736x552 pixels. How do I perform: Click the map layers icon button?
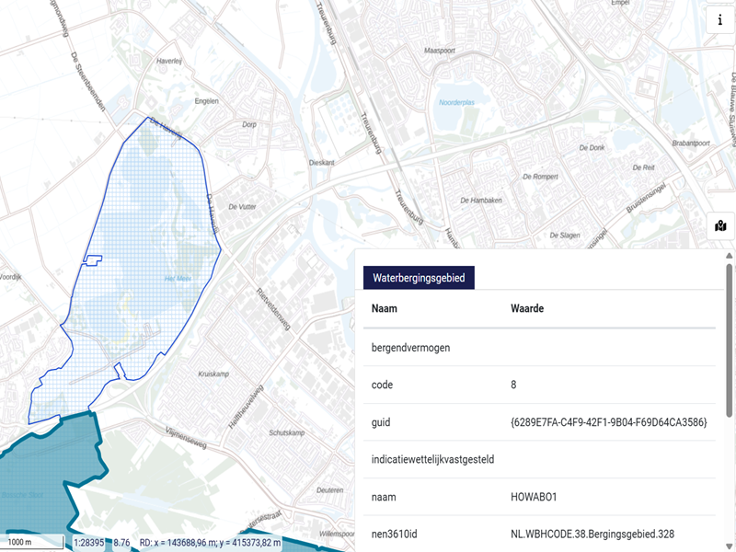pos(720,225)
